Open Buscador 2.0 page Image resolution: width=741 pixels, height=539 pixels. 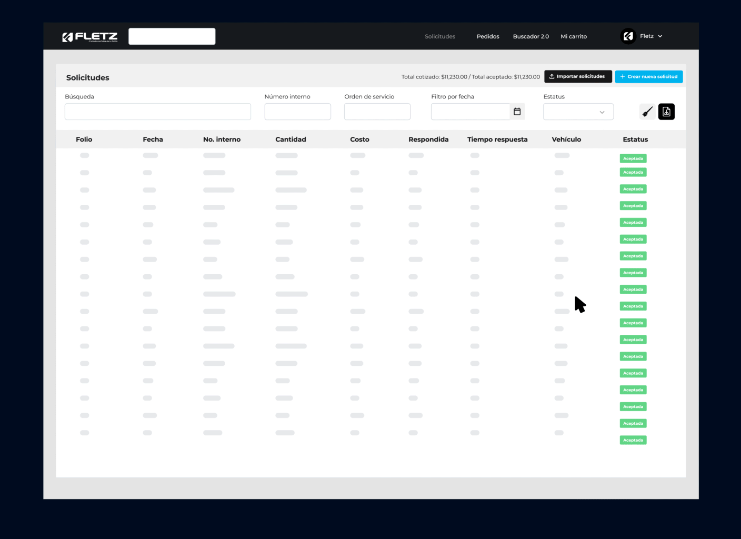coord(530,36)
